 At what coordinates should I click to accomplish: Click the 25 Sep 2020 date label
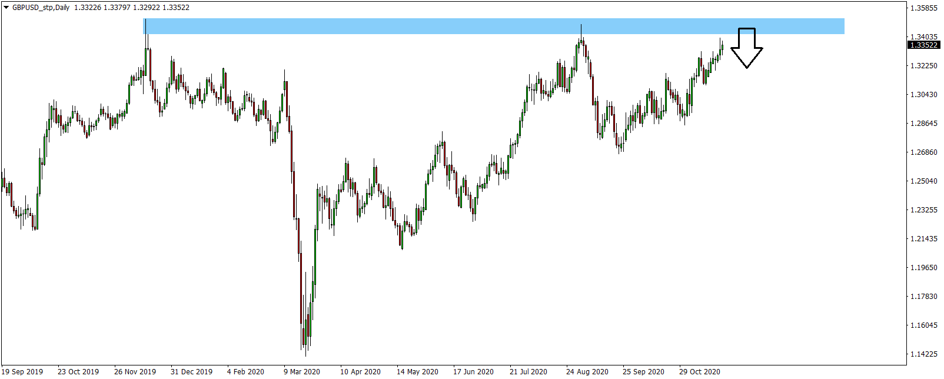[x=644, y=372]
